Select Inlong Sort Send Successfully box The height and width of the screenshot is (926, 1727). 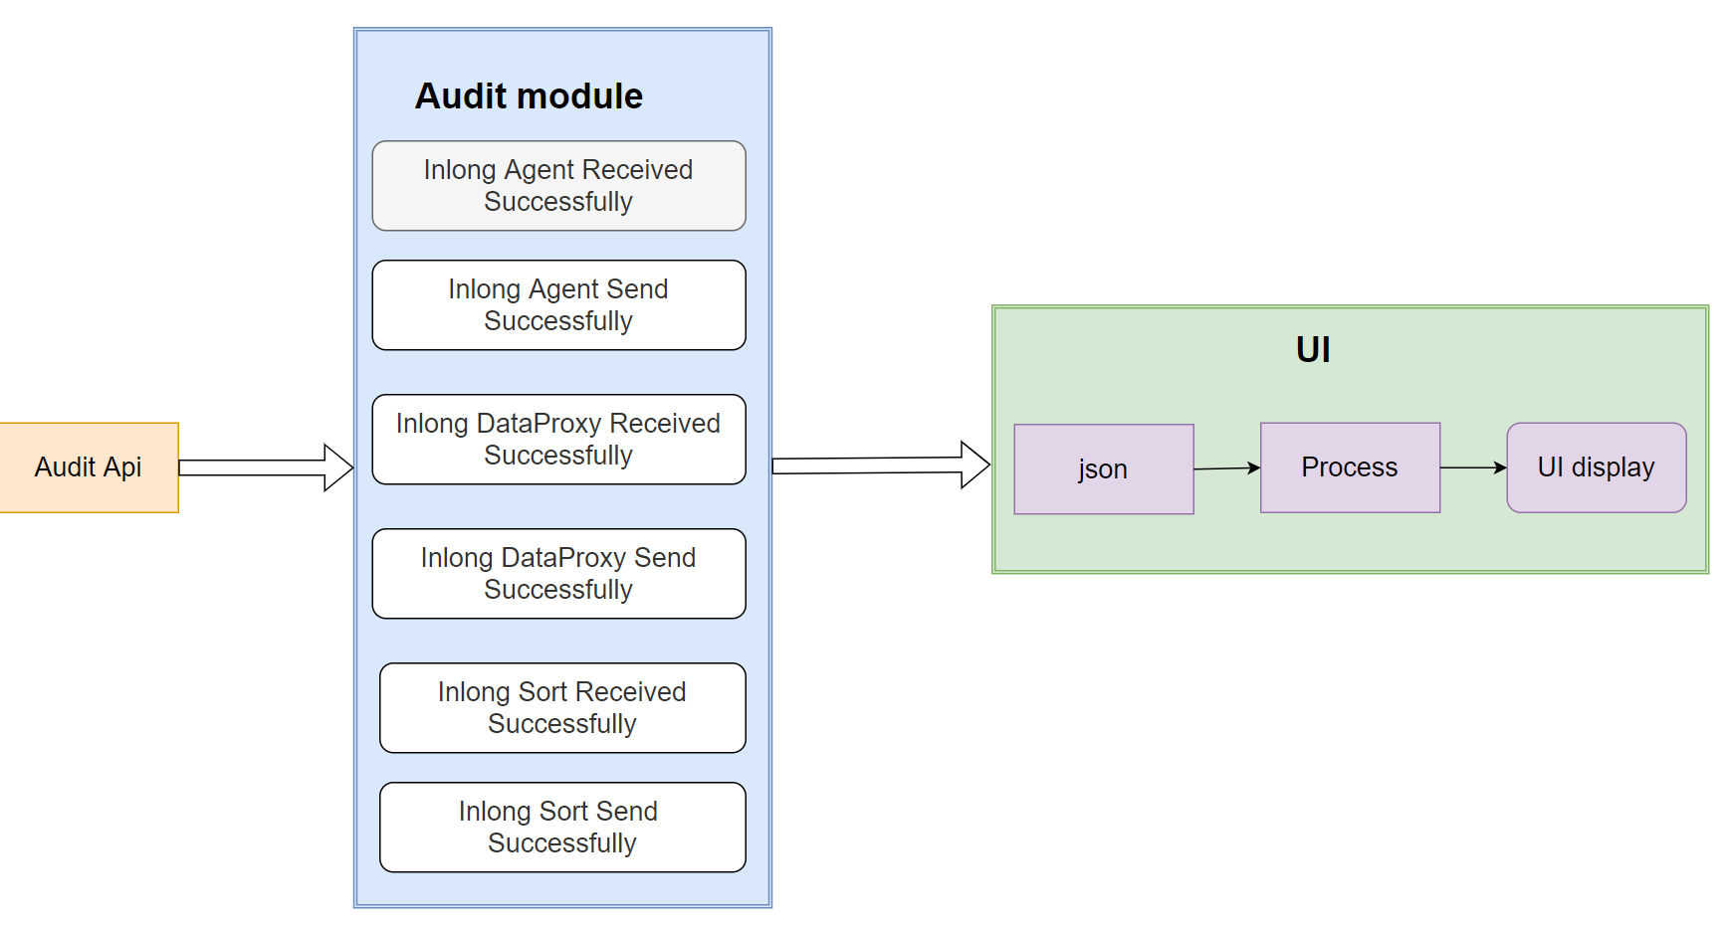tap(562, 828)
